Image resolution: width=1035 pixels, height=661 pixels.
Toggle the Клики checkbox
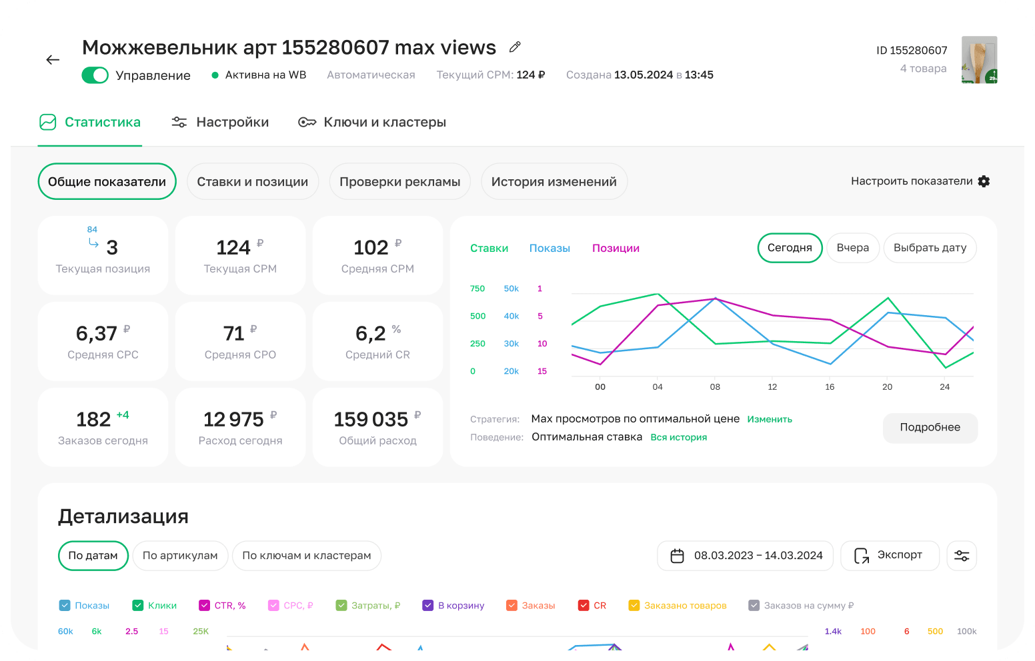(138, 606)
